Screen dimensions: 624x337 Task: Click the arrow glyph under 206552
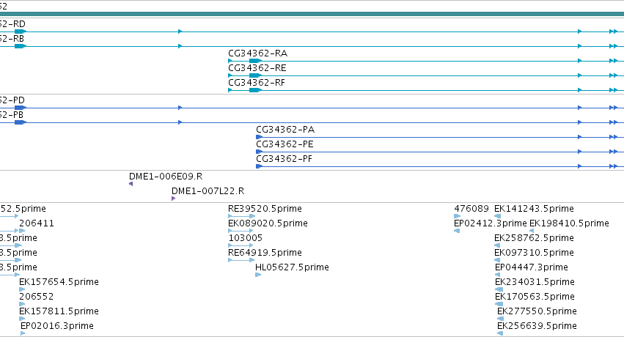22,305
